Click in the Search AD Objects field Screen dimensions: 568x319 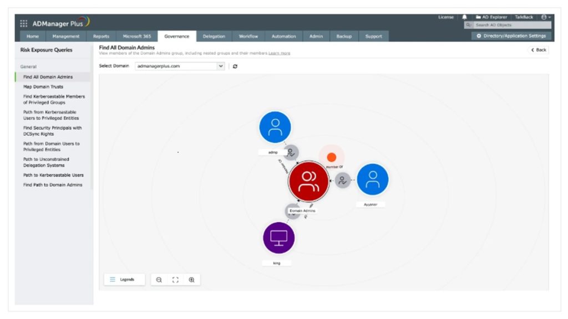pyautogui.click(x=511, y=25)
